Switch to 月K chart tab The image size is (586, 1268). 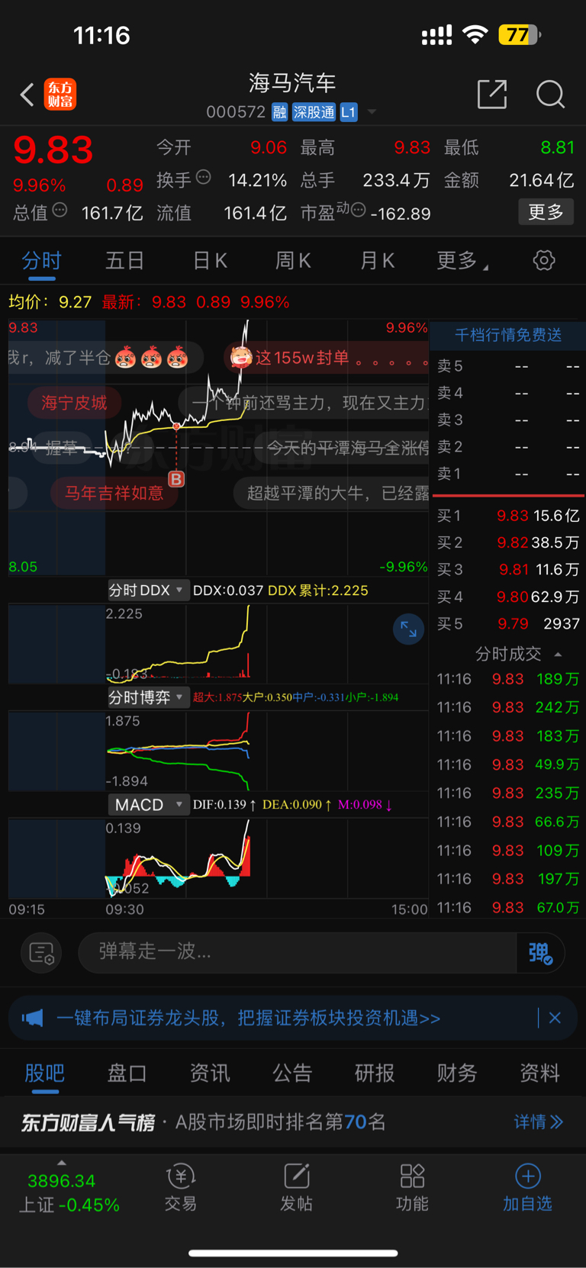click(377, 261)
